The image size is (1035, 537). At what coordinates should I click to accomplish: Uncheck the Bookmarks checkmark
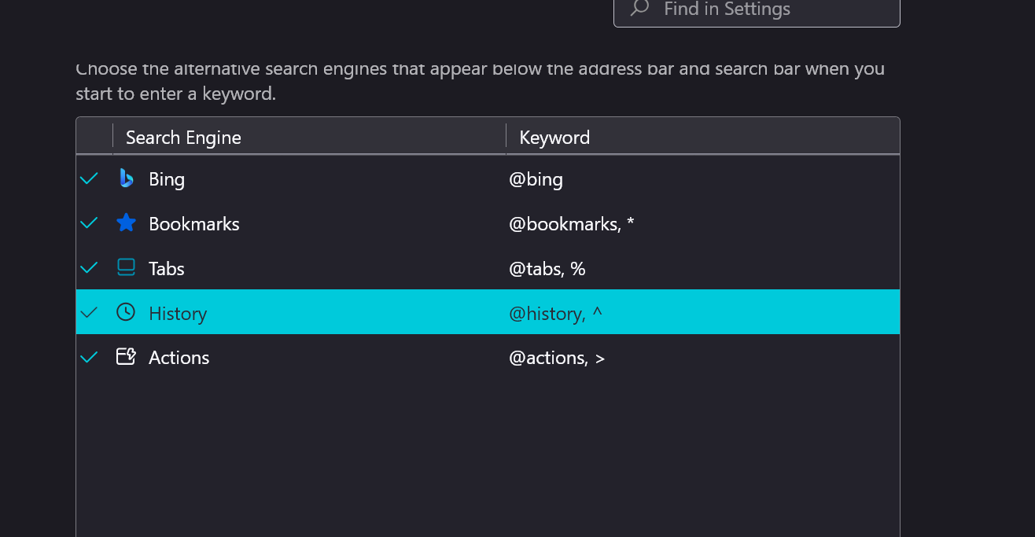tap(90, 223)
